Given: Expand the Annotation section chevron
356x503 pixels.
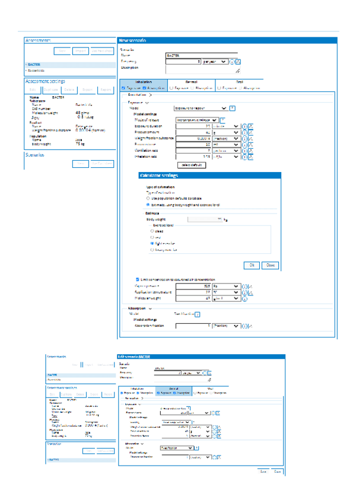Looking at the screenshot, I should pos(149,95).
